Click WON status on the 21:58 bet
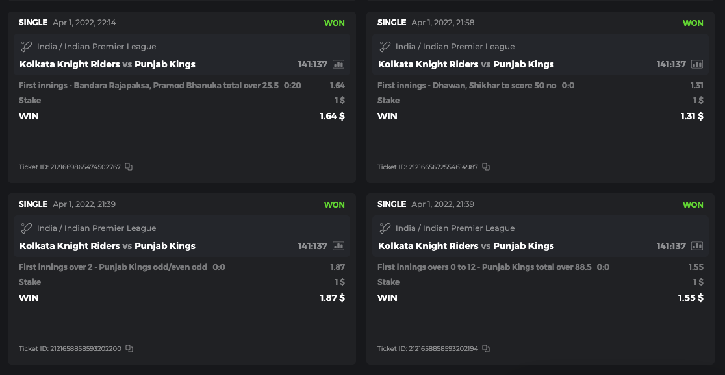The height and width of the screenshot is (375, 725). [x=693, y=23]
